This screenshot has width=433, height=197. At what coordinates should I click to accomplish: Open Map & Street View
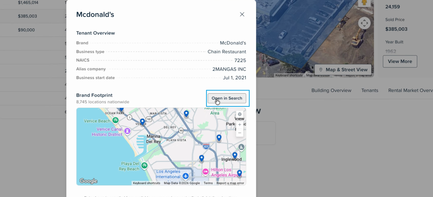coord(343,70)
